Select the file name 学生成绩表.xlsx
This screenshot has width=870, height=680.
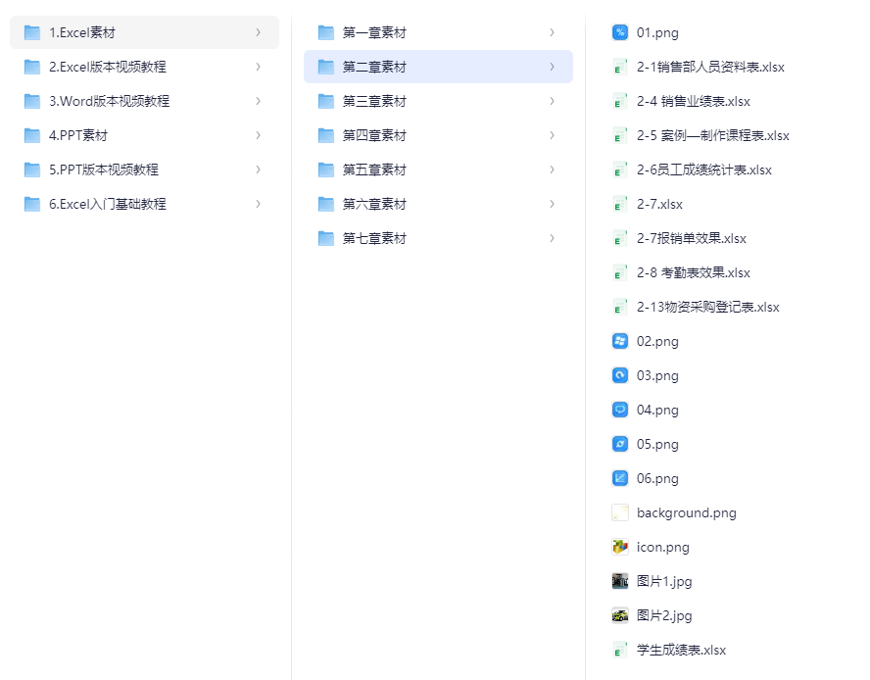[681, 650]
